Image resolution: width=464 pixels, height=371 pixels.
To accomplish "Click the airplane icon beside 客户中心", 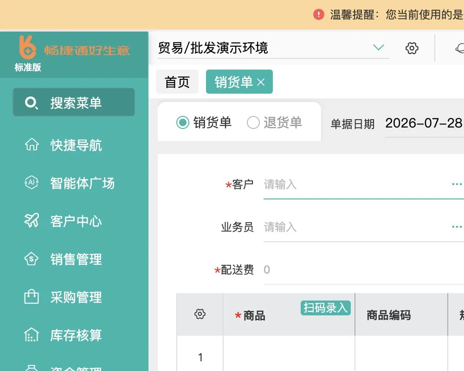I will click(32, 220).
